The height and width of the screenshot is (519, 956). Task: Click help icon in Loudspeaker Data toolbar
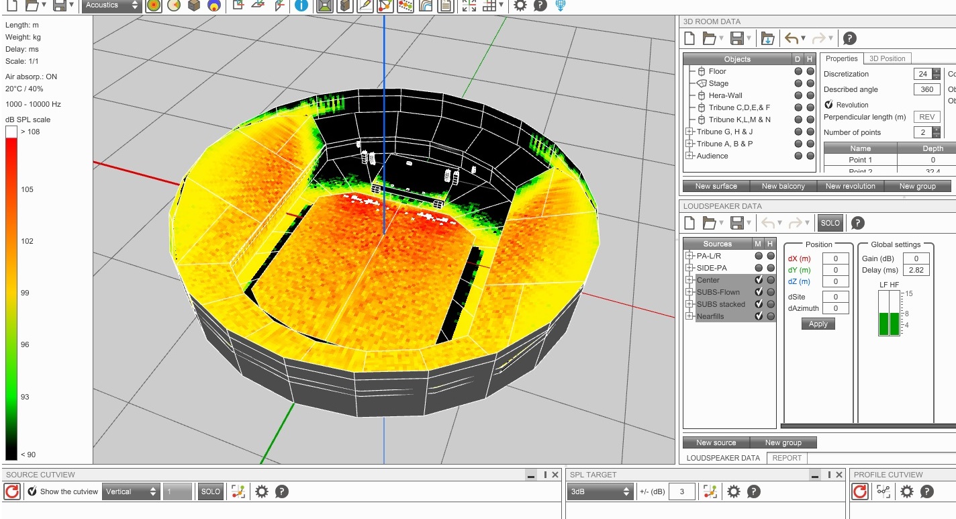pos(857,223)
